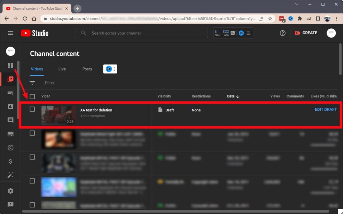
Task: Open the Comments section icon
Action: click(x=10, y=120)
